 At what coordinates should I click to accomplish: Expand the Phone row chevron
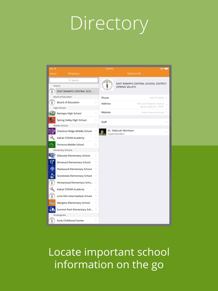[x=166, y=98]
